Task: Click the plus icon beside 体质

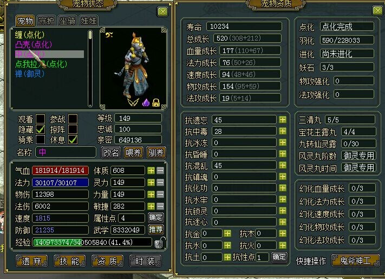Action: tap(151, 171)
